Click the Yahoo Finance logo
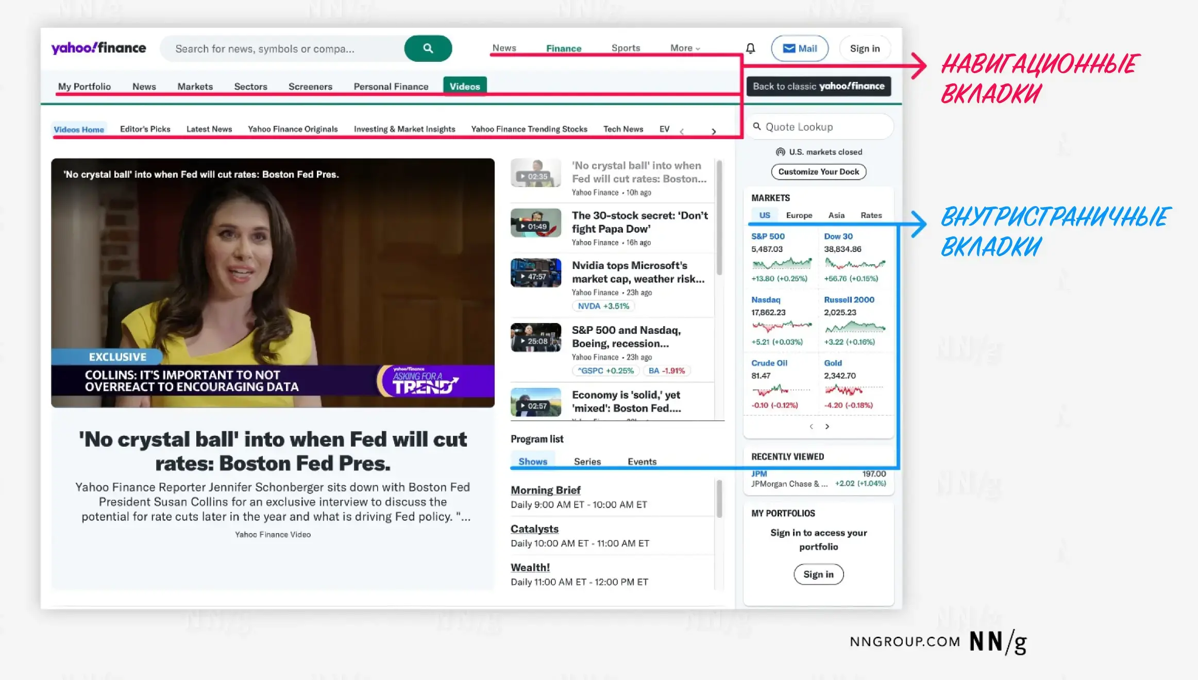This screenshot has width=1198, height=680. click(x=98, y=48)
